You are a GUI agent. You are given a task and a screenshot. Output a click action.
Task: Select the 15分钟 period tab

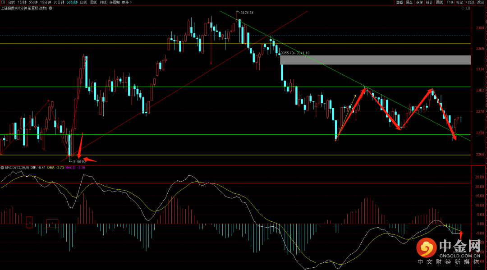[x=46, y=2]
